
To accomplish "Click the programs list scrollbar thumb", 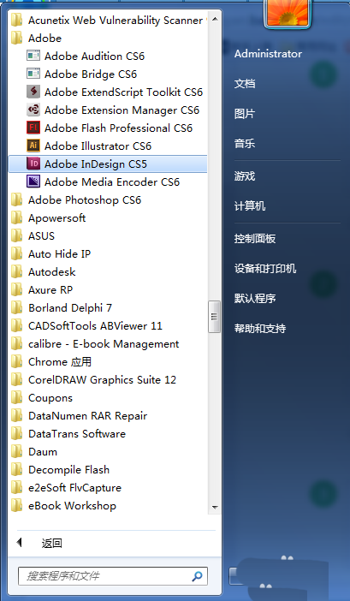I will click(x=214, y=317).
